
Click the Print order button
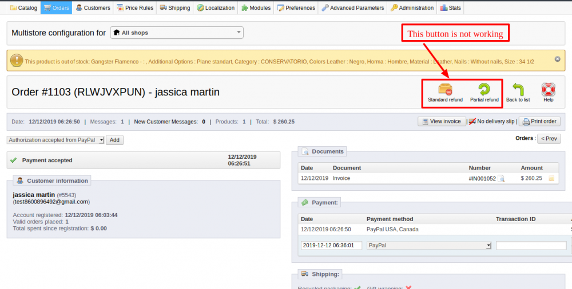pos(539,121)
